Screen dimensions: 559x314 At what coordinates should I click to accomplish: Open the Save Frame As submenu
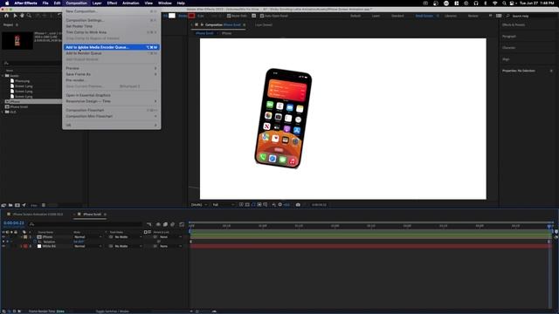click(x=111, y=74)
